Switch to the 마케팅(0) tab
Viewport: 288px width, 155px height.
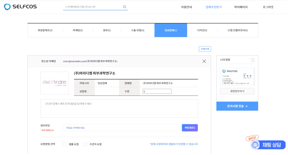coord(78,30)
